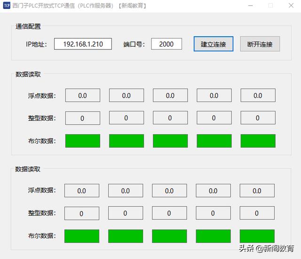Select first 整型数据 box in upper group
This screenshot has width=301, height=259.
83,118
